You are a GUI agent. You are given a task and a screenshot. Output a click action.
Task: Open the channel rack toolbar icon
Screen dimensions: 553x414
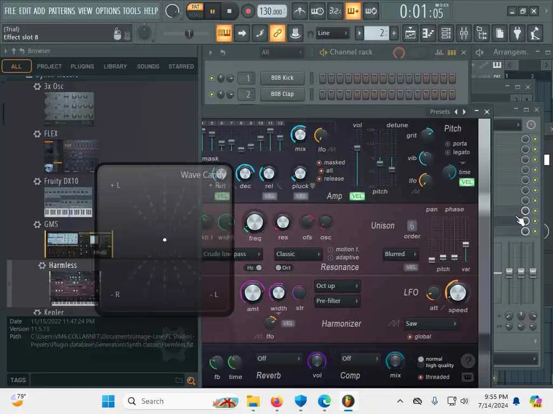[x=446, y=33]
